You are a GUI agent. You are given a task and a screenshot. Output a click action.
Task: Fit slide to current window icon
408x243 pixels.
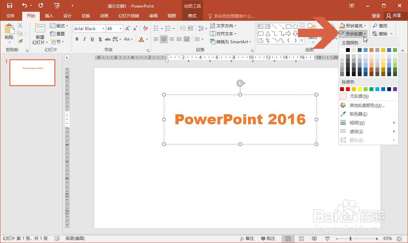[399, 238]
